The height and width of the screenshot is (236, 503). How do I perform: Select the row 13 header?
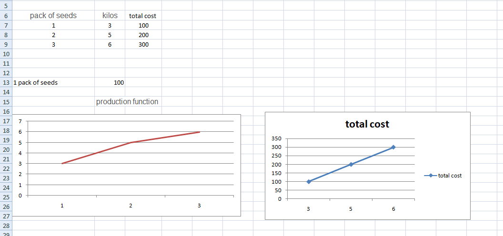[x=6, y=82]
